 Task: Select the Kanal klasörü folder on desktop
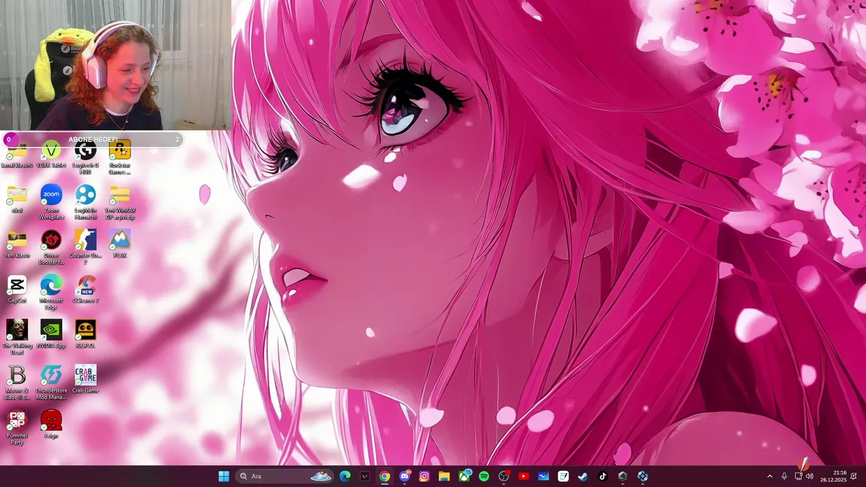pos(17,155)
